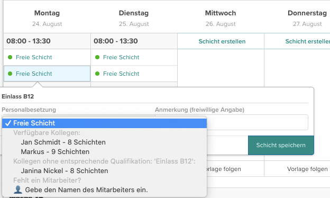Create shift under Donnerstag 27. August
Screen dimensions: 330x198
297,41
